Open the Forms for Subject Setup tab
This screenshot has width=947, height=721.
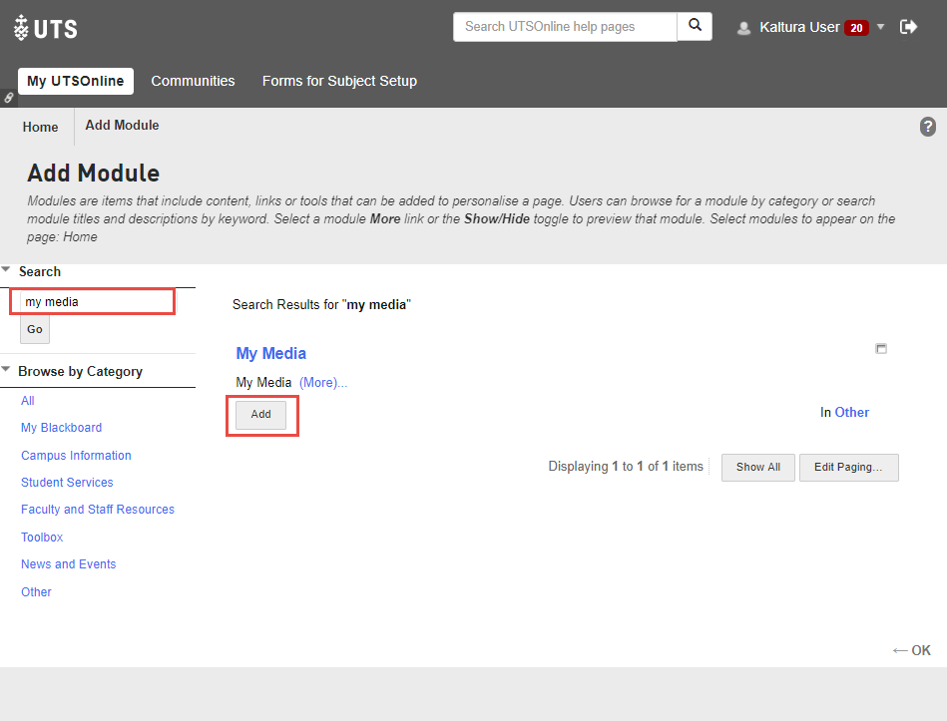[x=339, y=81]
